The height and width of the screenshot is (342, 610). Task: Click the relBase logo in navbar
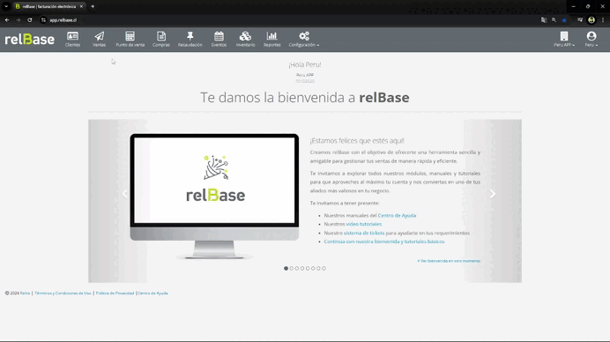click(30, 39)
